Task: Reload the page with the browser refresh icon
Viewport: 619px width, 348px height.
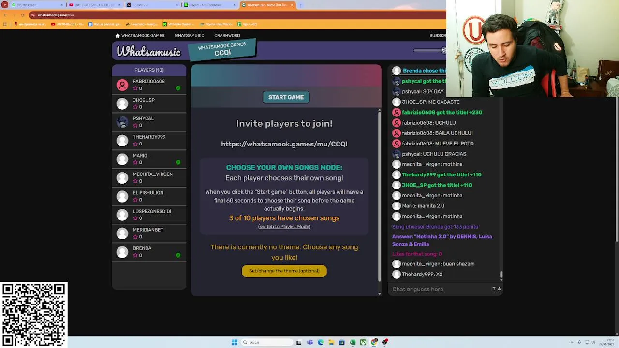Action: (23, 15)
